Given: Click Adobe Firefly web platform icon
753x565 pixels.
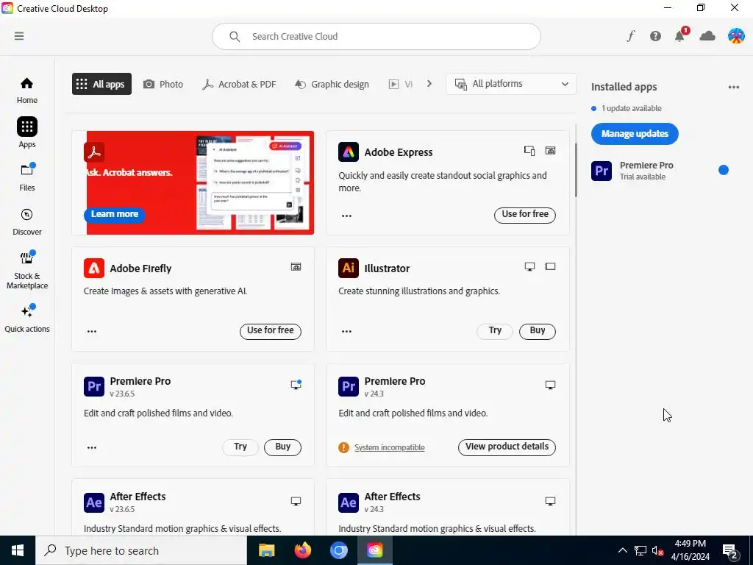Looking at the screenshot, I should point(296,266).
